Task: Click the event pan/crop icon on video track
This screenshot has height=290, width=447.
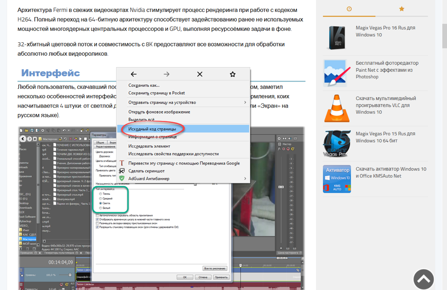Action: click(298, 270)
